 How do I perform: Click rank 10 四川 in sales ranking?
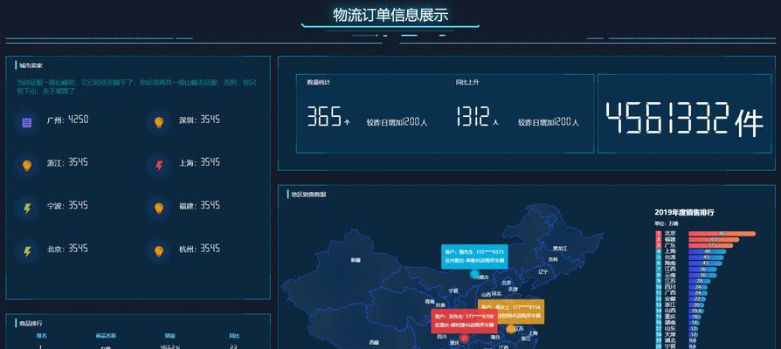[x=670, y=287]
